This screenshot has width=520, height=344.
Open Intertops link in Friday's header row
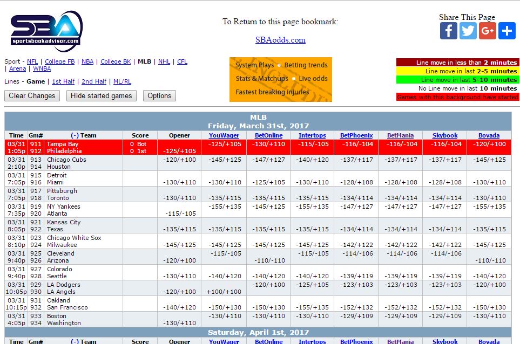point(312,135)
